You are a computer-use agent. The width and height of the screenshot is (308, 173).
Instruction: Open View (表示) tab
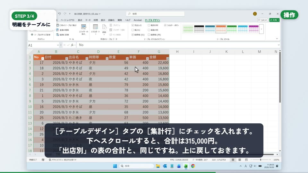tap(103, 20)
